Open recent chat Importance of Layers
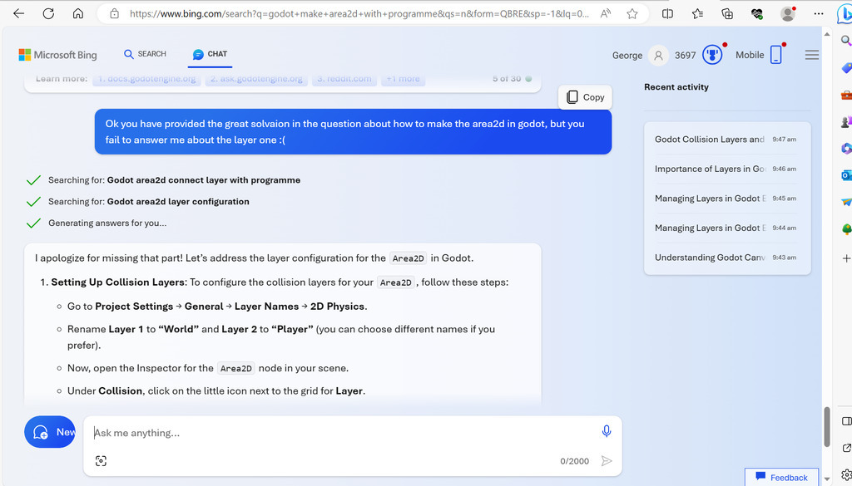Image resolution: width=852 pixels, height=486 pixels. 727,169
